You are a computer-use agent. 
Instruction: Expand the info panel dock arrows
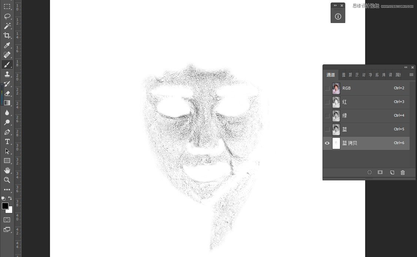click(335, 5)
